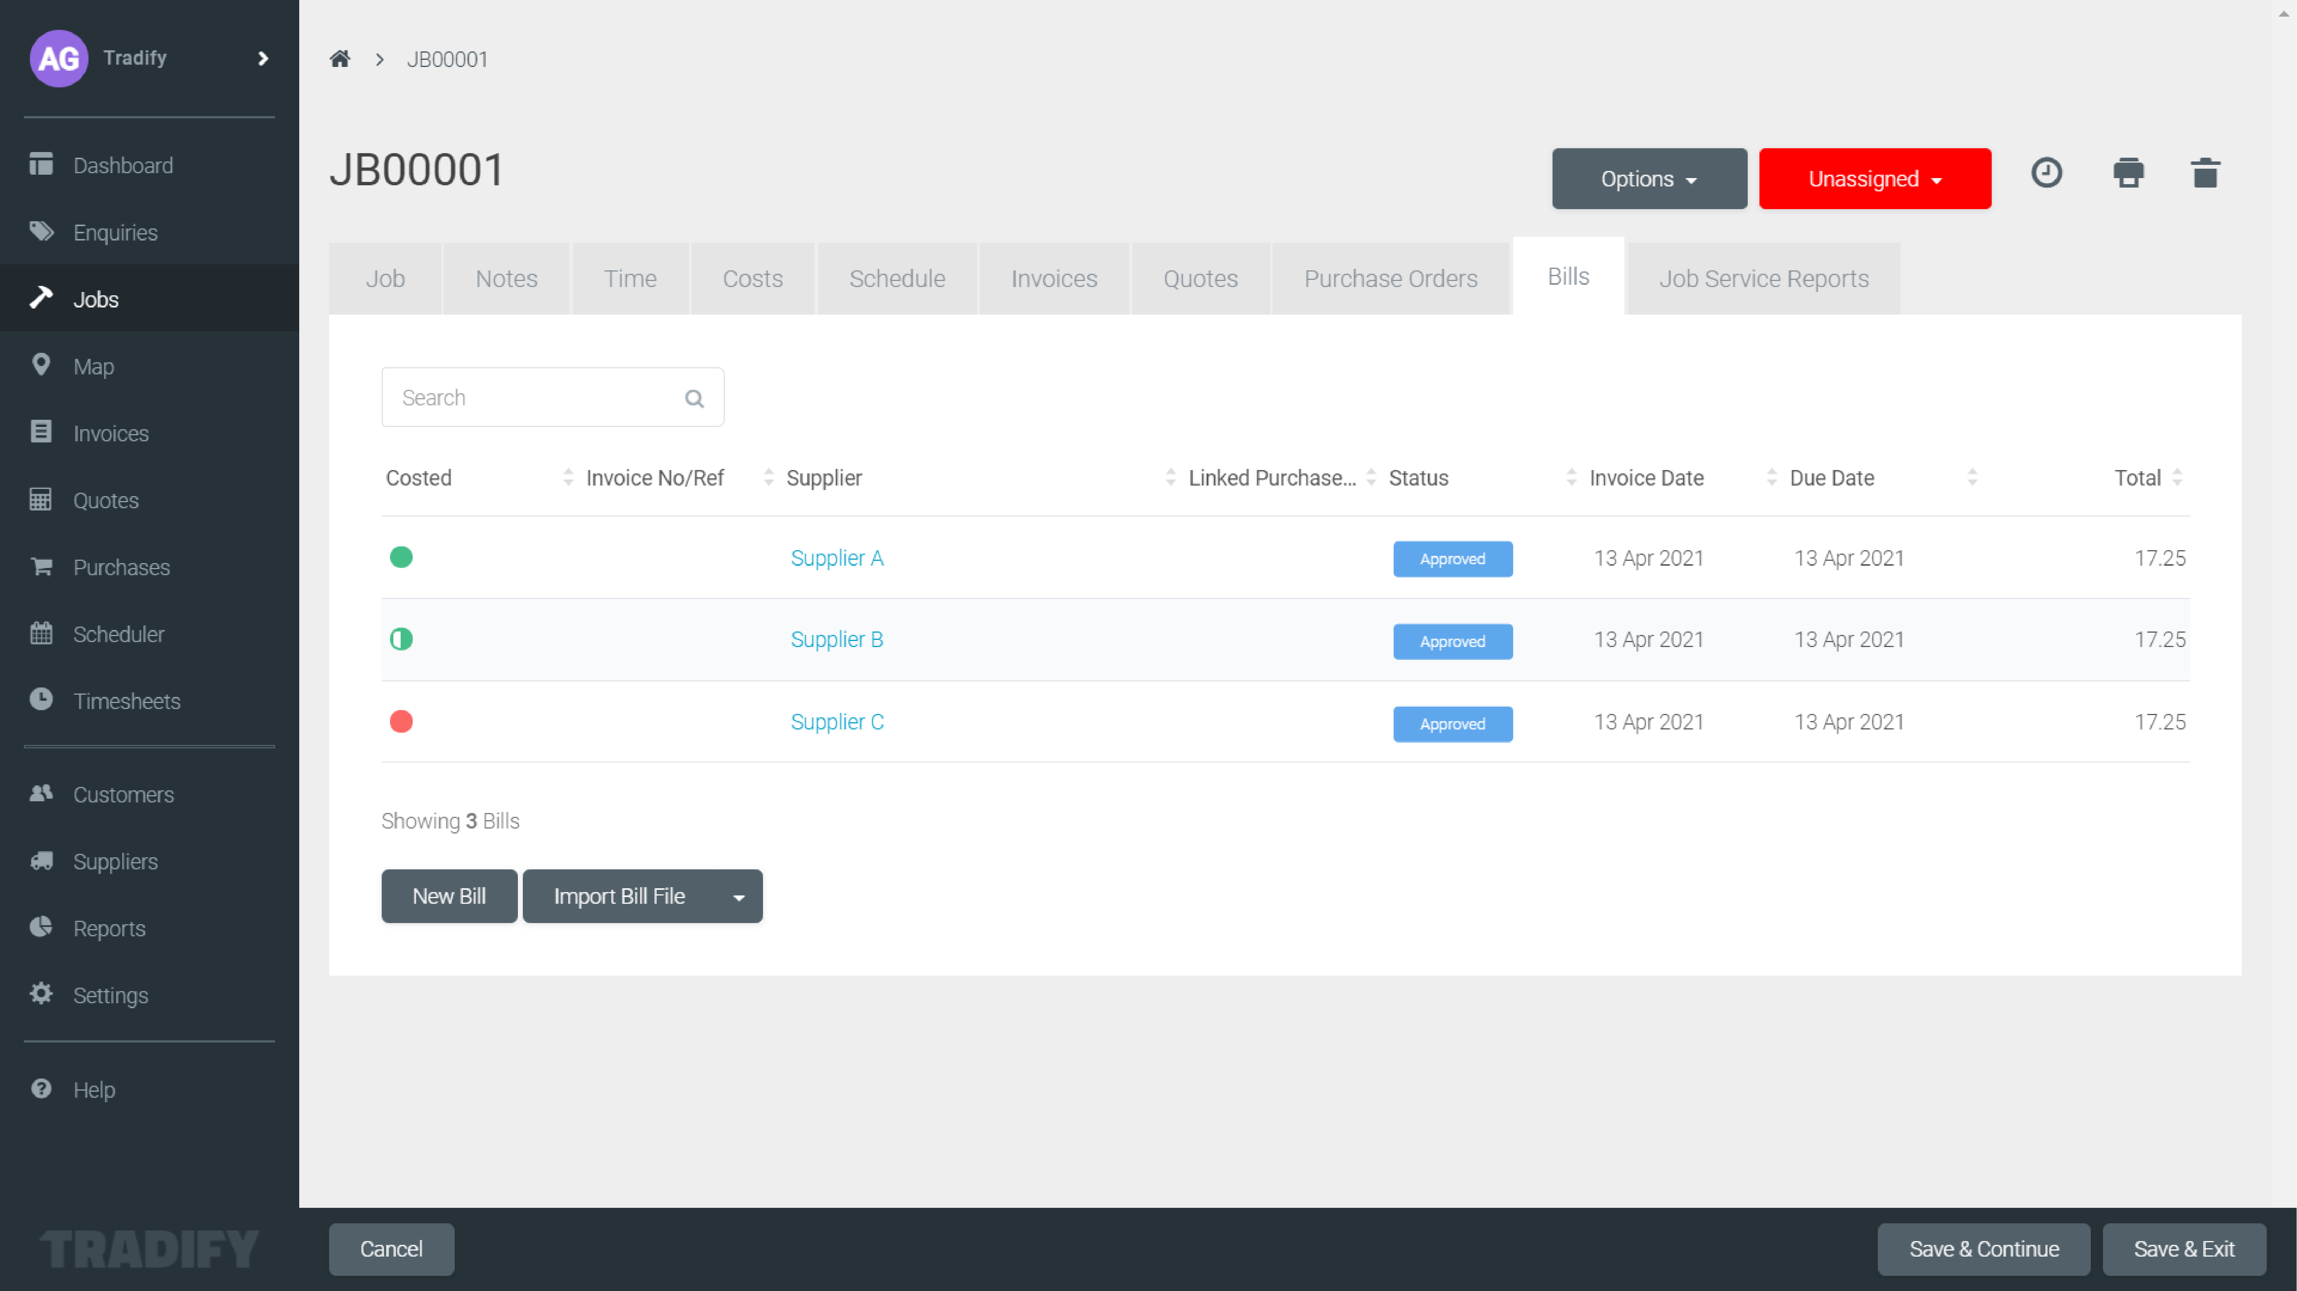Image resolution: width=2297 pixels, height=1291 pixels.
Task: Switch to the Costs tab
Action: click(752, 278)
